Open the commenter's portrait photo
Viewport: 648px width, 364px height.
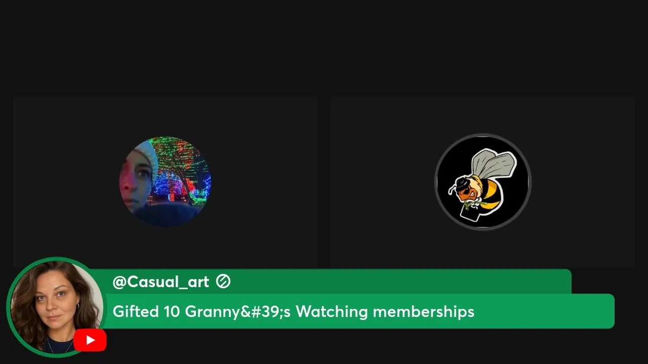[55, 307]
